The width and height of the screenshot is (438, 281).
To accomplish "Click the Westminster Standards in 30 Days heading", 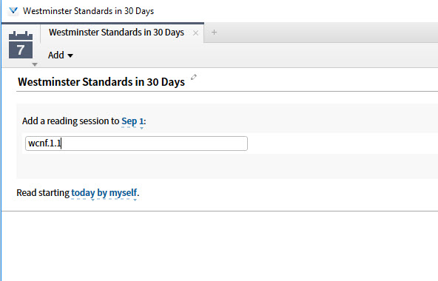I will coord(101,82).
